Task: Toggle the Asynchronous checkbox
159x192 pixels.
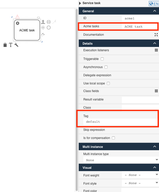Action: pyautogui.click(x=106, y=67)
